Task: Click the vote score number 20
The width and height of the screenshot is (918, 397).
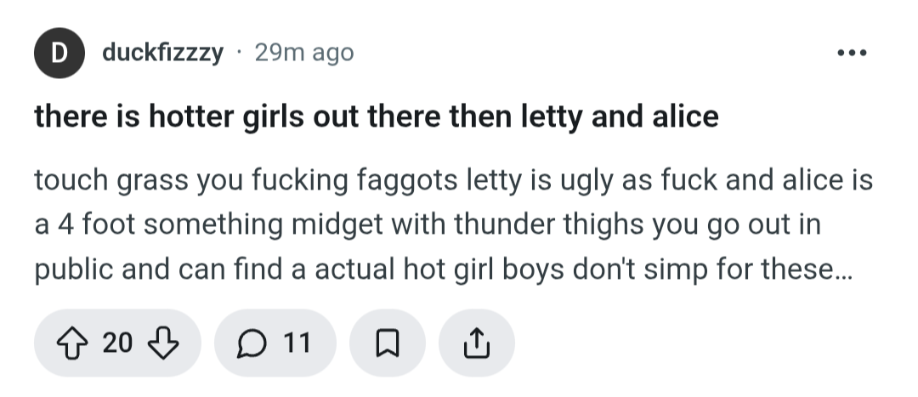Action: coord(117,343)
